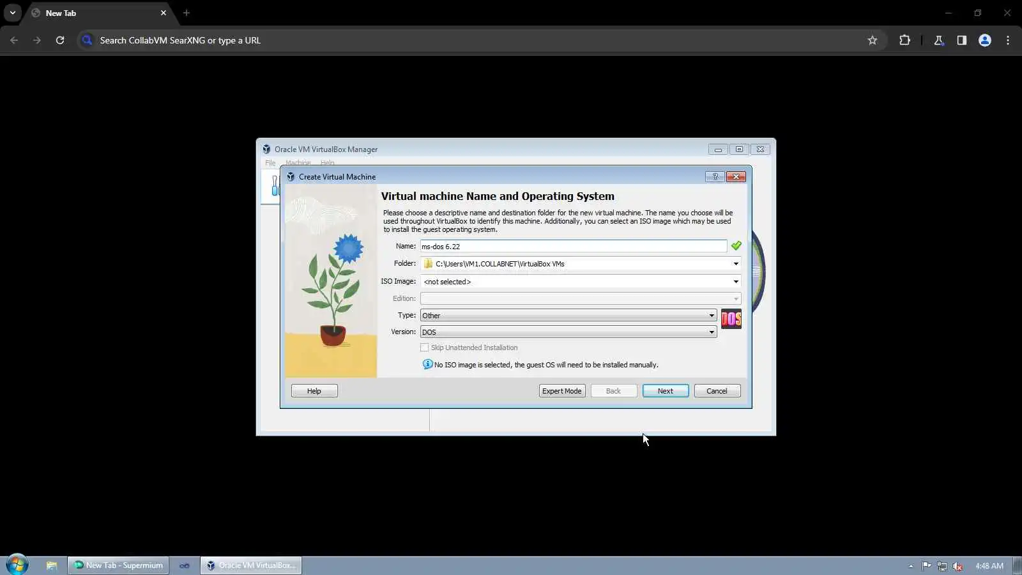Open a new browser tab with plus button
Viewport: 1022px width, 575px height.
186,13
